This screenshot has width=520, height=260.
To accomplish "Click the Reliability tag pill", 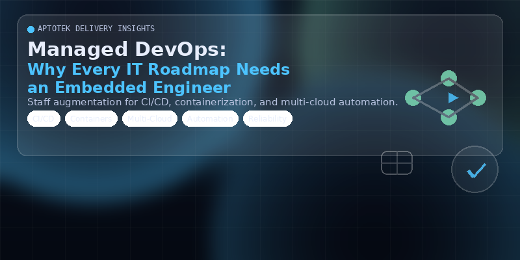I will pyautogui.click(x=268, y=119).
